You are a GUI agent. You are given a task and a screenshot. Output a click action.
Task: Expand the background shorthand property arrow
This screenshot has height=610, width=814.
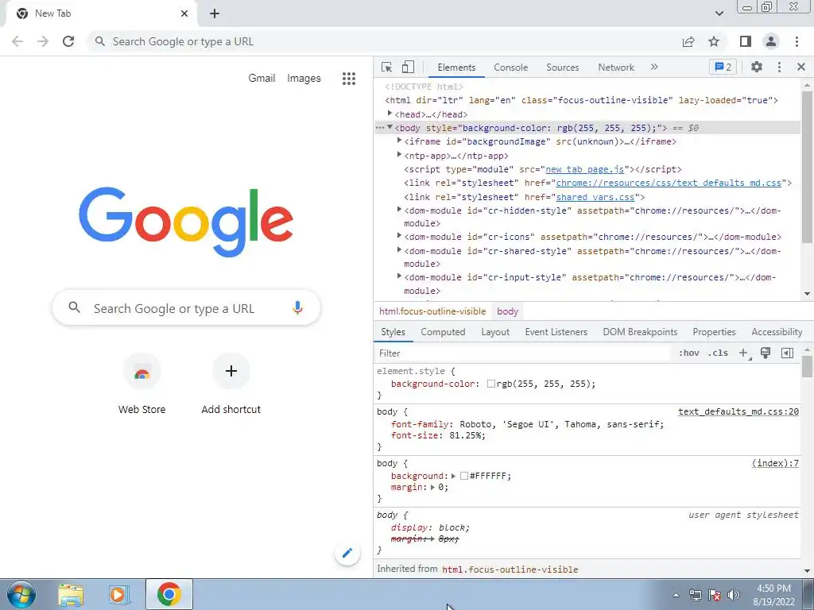click(x=453, y=476)
